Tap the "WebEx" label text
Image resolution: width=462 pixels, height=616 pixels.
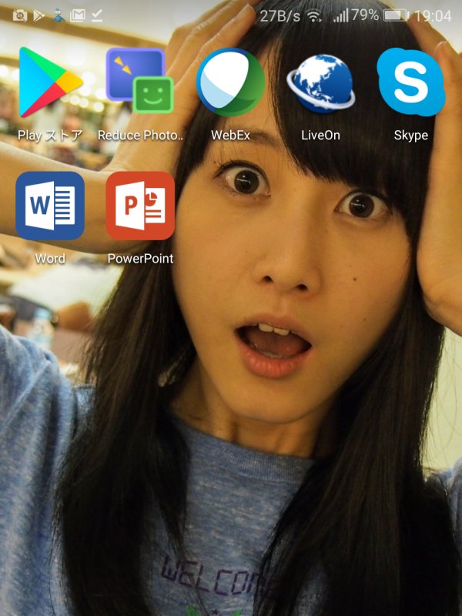point(230,136)
